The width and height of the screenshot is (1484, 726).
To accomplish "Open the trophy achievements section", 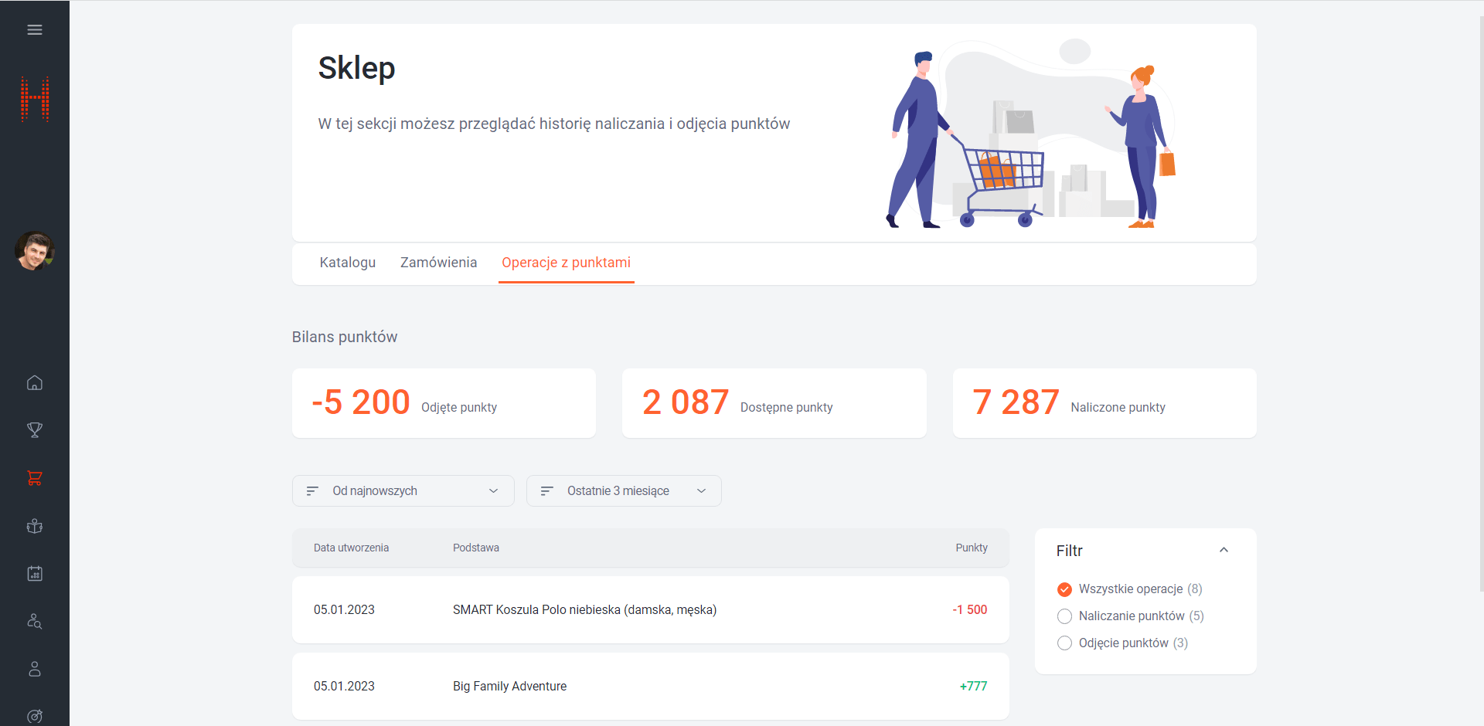I will (x=35, y=430).
